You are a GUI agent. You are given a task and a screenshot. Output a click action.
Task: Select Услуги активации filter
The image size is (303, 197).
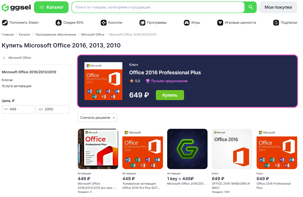(17, 86)
